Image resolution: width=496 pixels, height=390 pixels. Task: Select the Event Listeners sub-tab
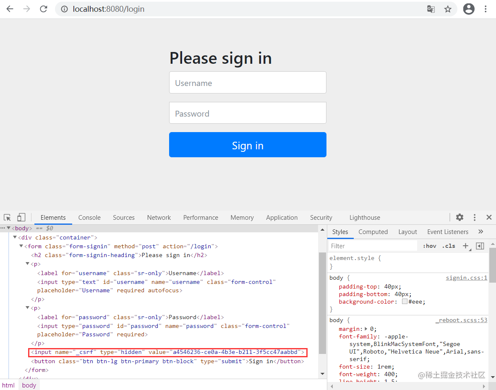point(448,231)
